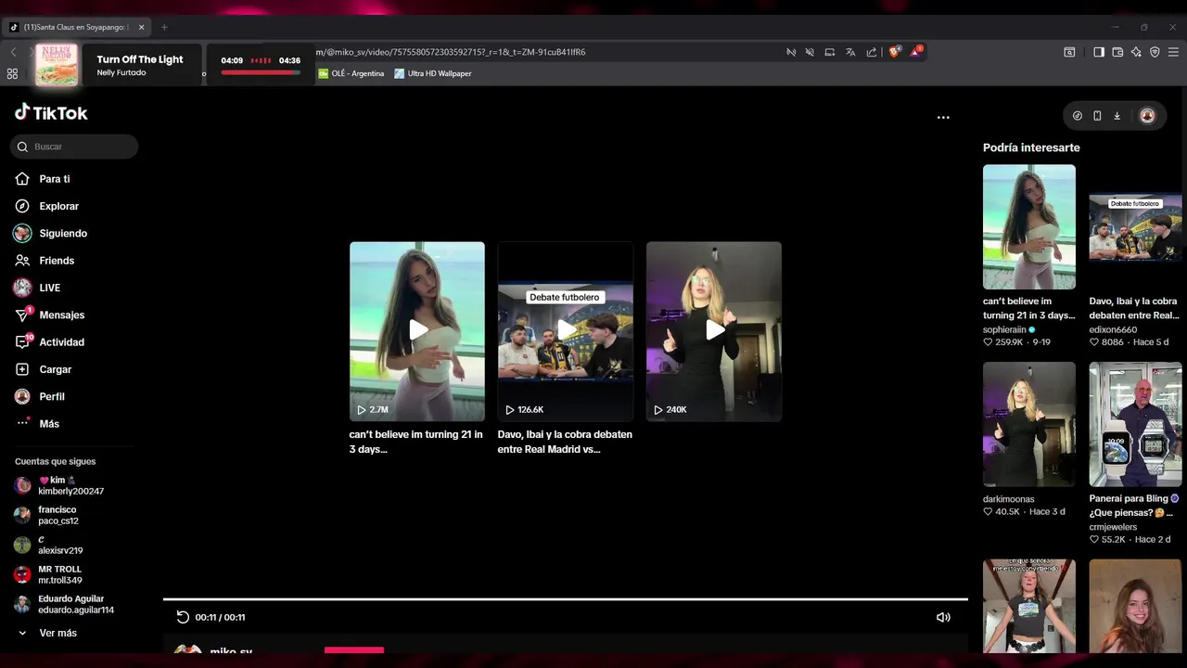Viewport: 1187px width, 668px height.
Task: Open the edixon6660 creator link
Action: click(x=1113, y=329)
